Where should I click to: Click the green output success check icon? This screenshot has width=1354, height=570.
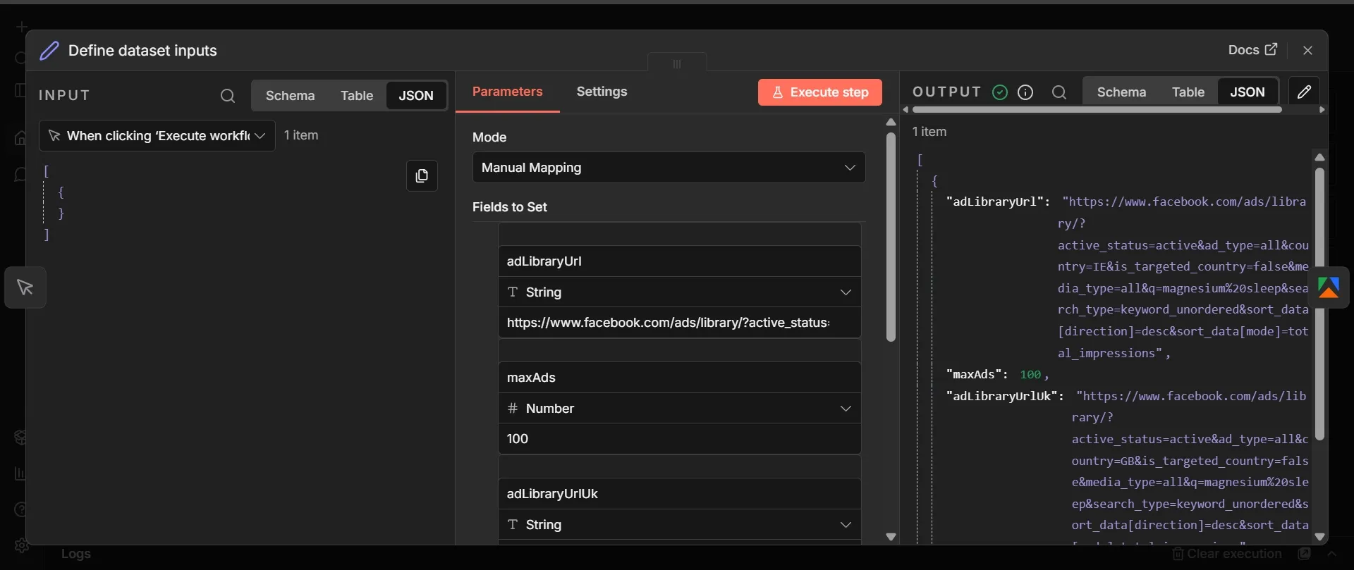tap(1000, 92)
